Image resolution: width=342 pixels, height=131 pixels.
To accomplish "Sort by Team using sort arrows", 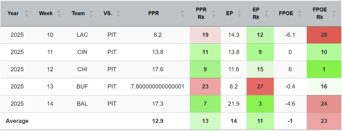I will point(91,13).
